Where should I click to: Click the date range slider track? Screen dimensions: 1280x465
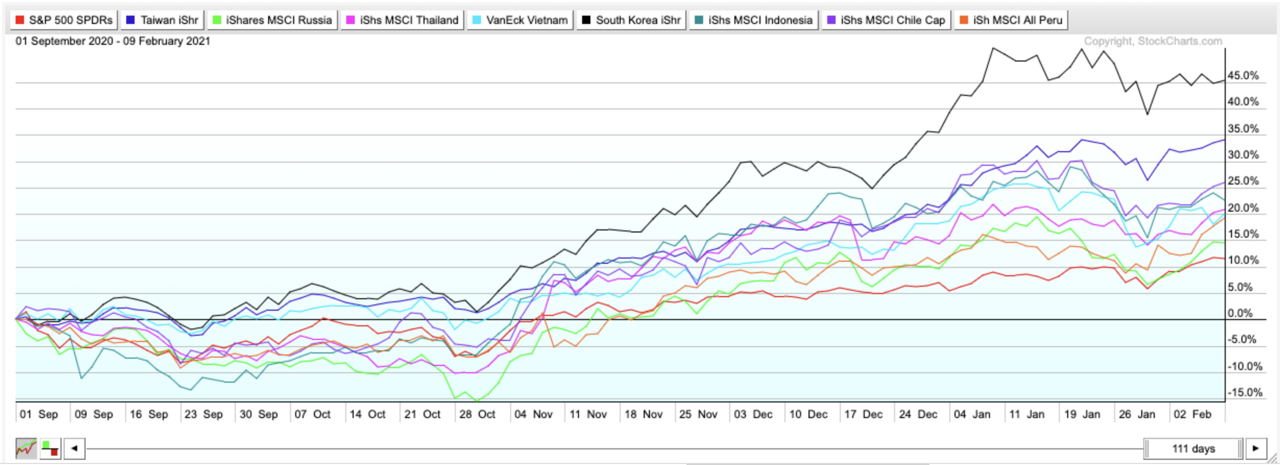614,448
